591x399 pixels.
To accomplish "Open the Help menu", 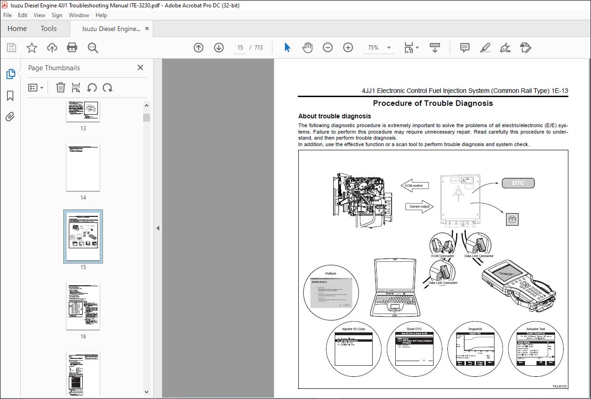I will click(101, 15).
